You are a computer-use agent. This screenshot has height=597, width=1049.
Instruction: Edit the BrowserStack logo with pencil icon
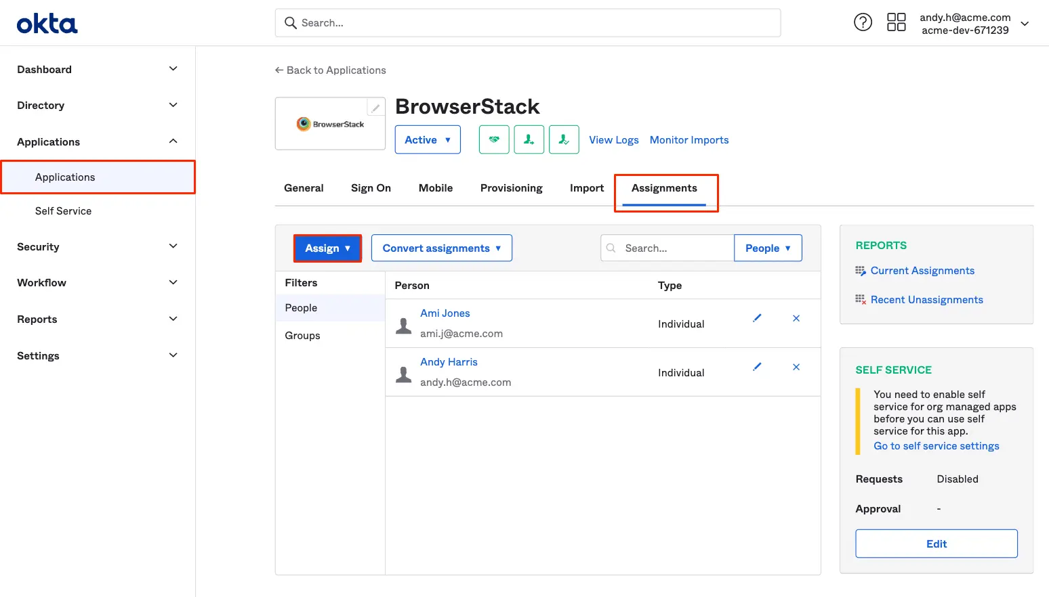375,108
